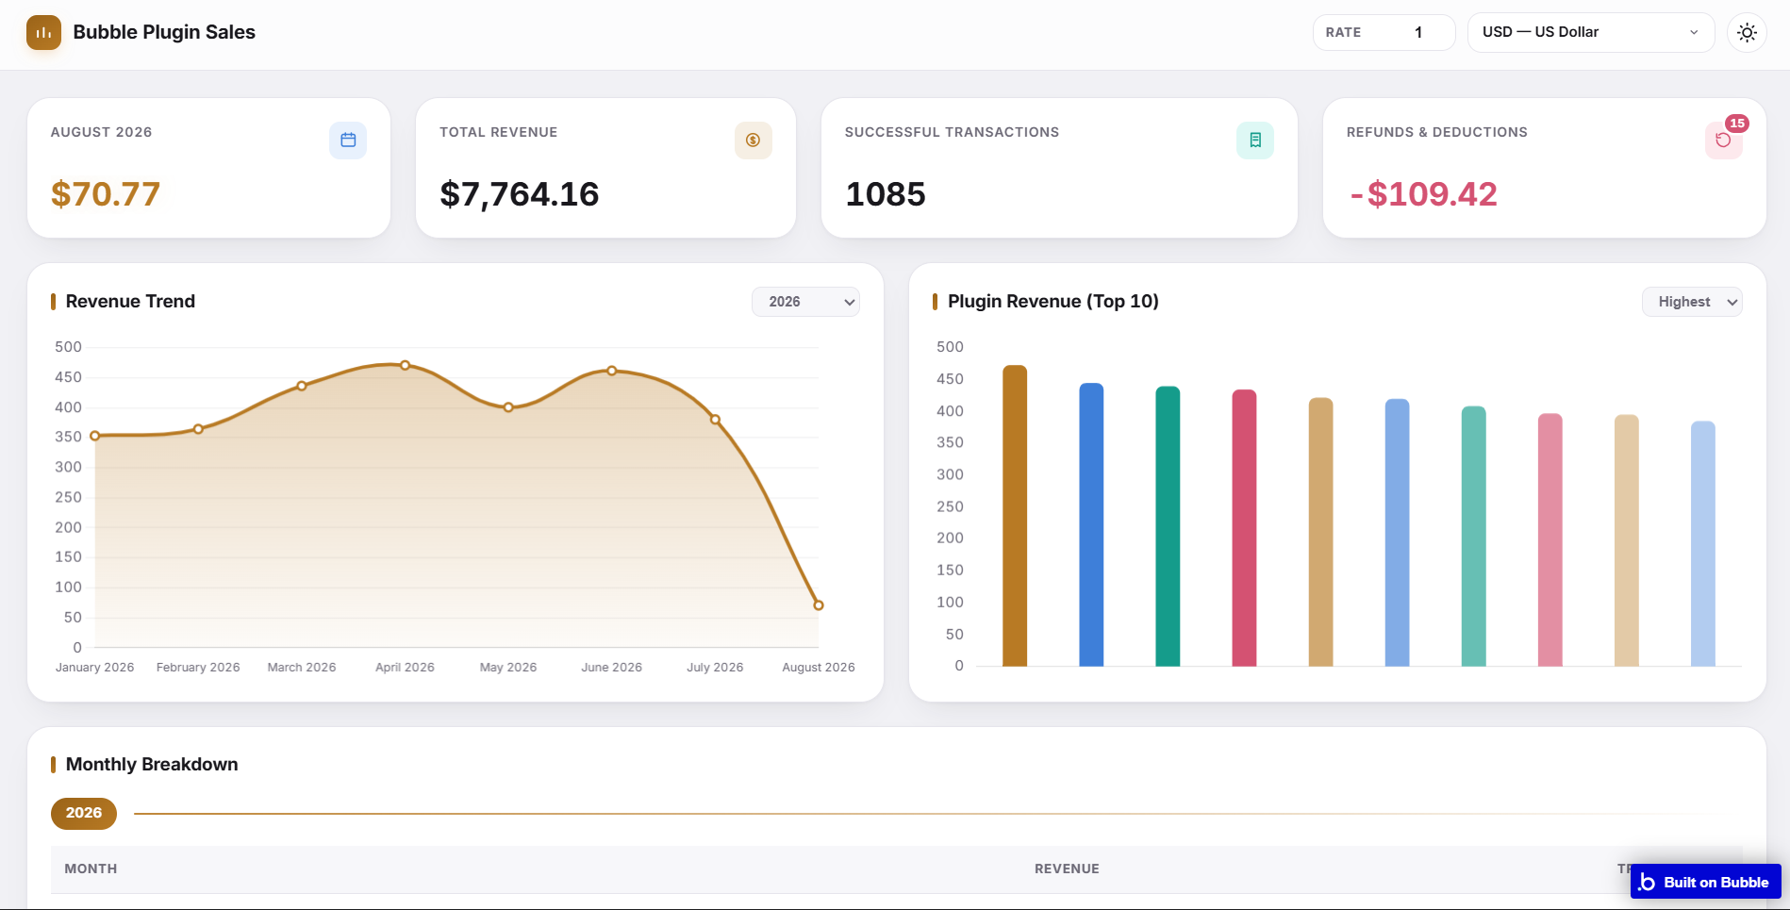Click the teal green third bar in chart

[1168, 526]
